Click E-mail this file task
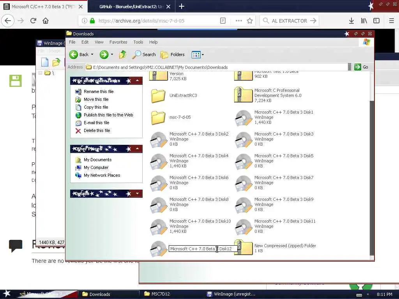The height and width of the screenshot is (299, 399). (x=97, y=123)
